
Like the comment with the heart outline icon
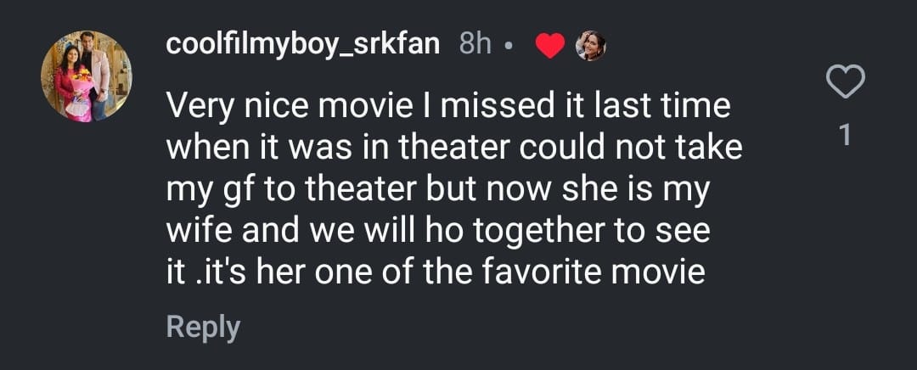pyautogui.click(x=845, y=83)
